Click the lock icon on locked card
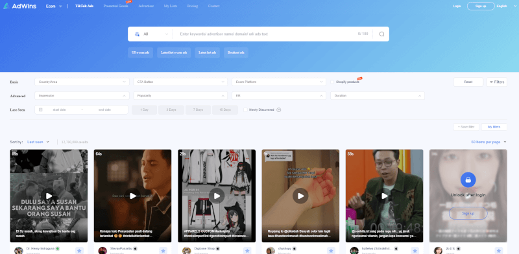Image resolution: width=519 pixels, height=254 pixels. 468,180
